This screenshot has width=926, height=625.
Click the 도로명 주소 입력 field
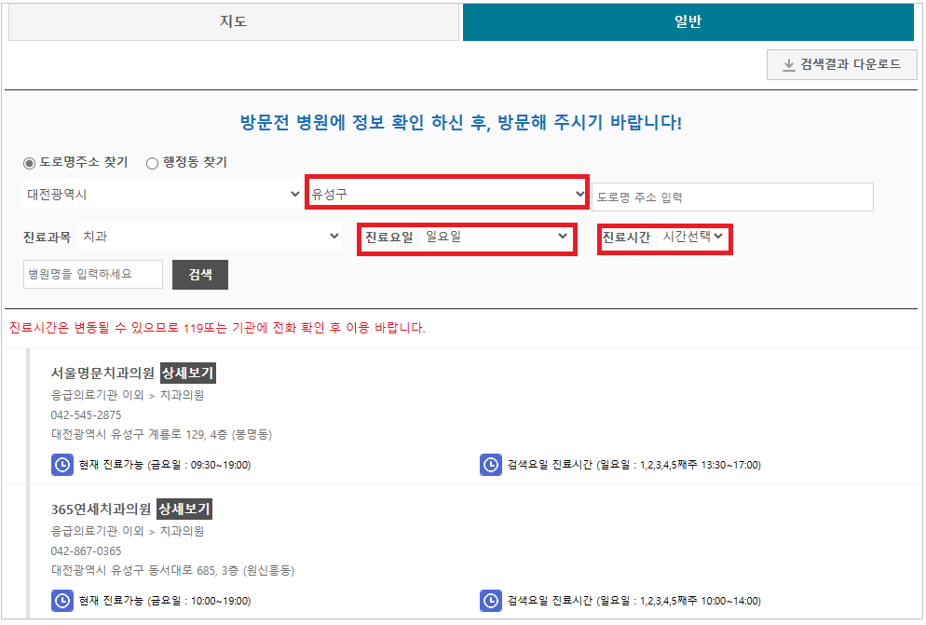tap(732, 197)
